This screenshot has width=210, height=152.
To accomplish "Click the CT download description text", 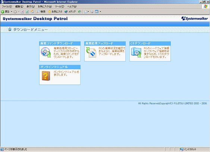I will pos(156,53).
